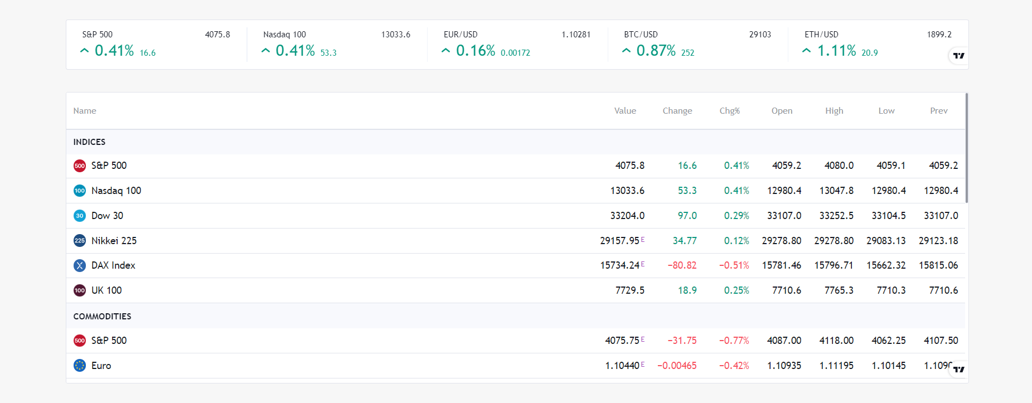Click UK 100 change value 18.9
The image size is (1032, 403).
pos(687,290)
